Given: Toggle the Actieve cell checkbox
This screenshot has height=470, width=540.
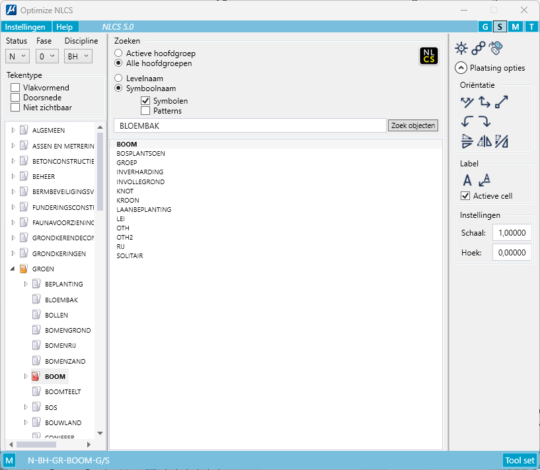Looking at the screenshot, I should click(x=465, y=196).
